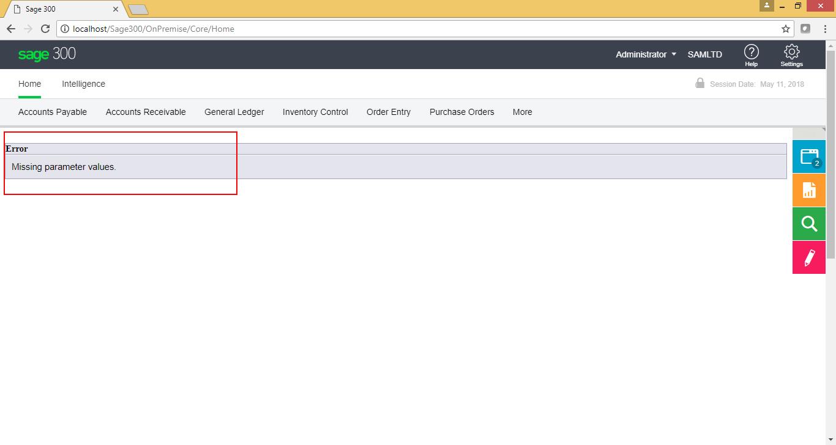
Task: Open the Help icon
Action: coord(751,55)
